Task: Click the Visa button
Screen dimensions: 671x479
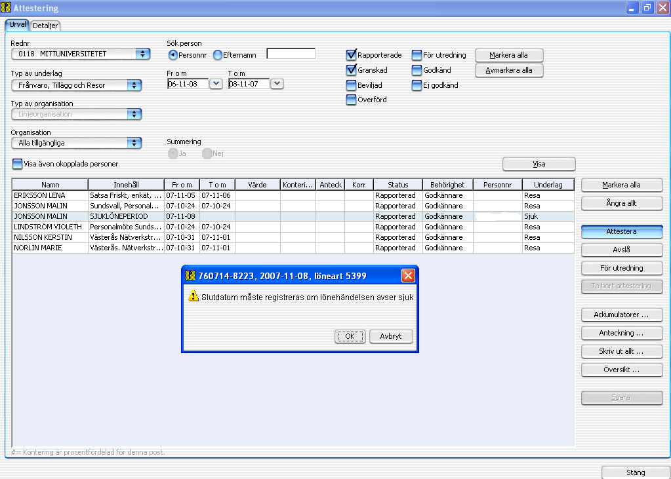Action: [x=539, y=164]
